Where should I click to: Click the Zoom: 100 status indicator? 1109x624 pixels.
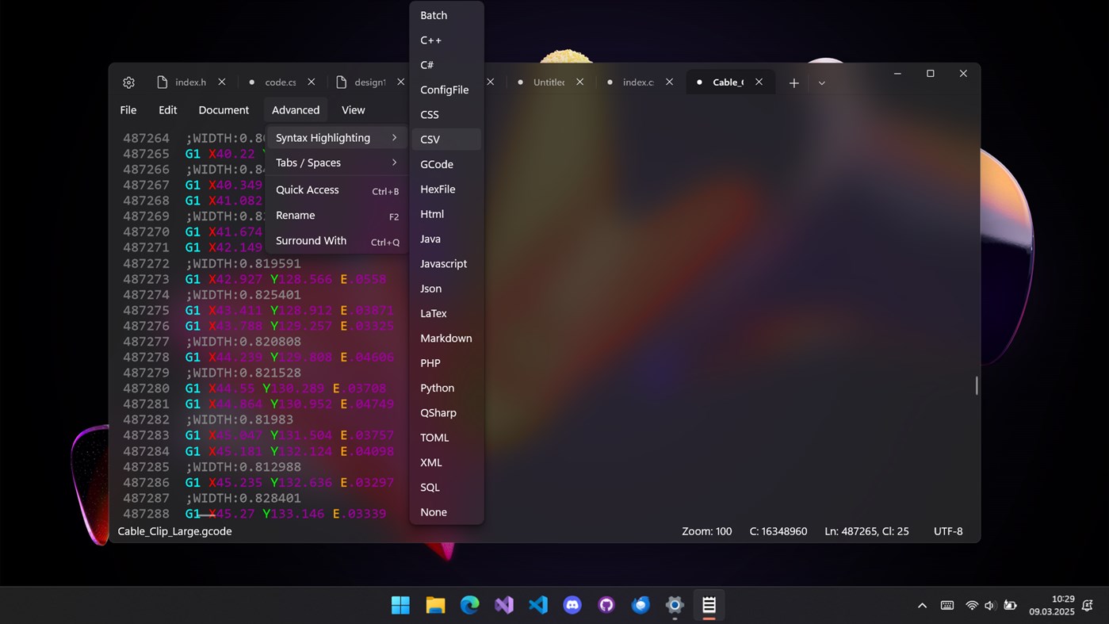pyautogui.click(x=707, y=531)
